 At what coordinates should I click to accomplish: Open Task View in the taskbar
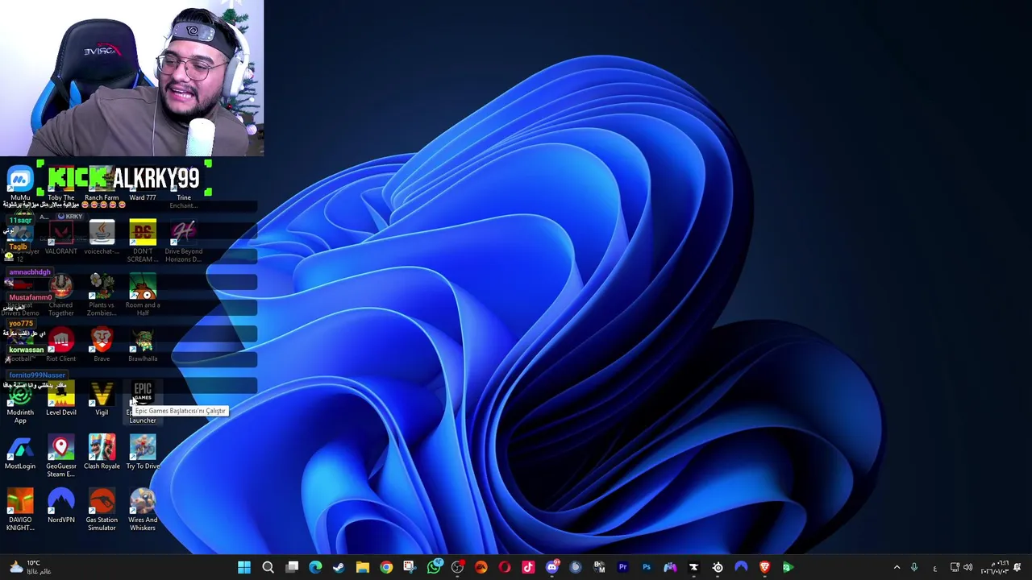[292, 567]
